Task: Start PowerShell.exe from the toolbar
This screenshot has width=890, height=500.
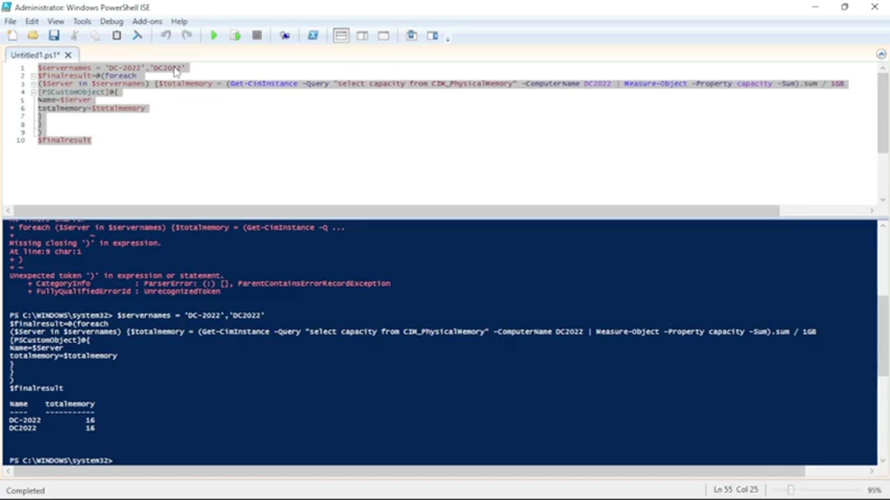Action: click(x=313, y=35)
